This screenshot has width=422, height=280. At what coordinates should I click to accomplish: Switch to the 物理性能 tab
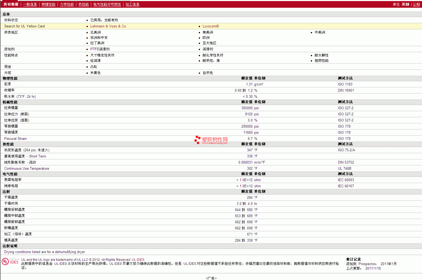(49, 4)
